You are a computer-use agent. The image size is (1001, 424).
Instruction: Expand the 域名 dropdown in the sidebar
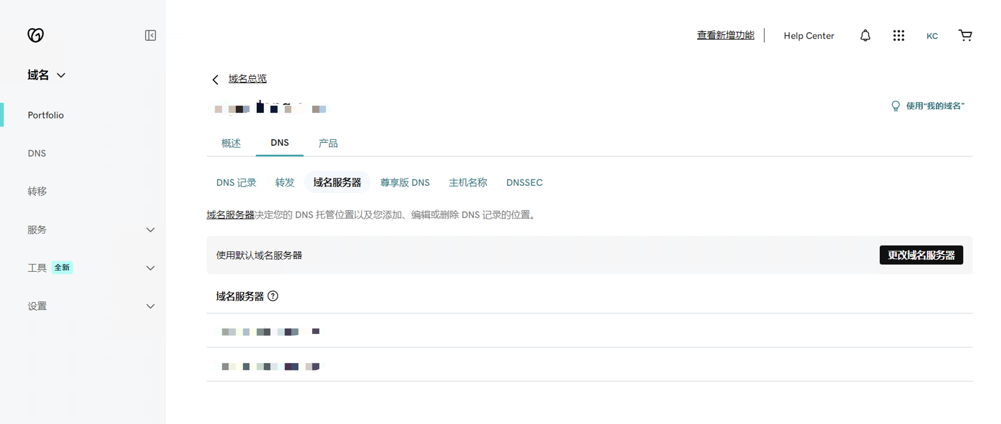pos(46,75)
